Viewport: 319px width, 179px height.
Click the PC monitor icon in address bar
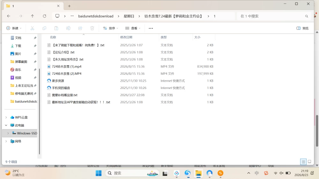[57, 16]
